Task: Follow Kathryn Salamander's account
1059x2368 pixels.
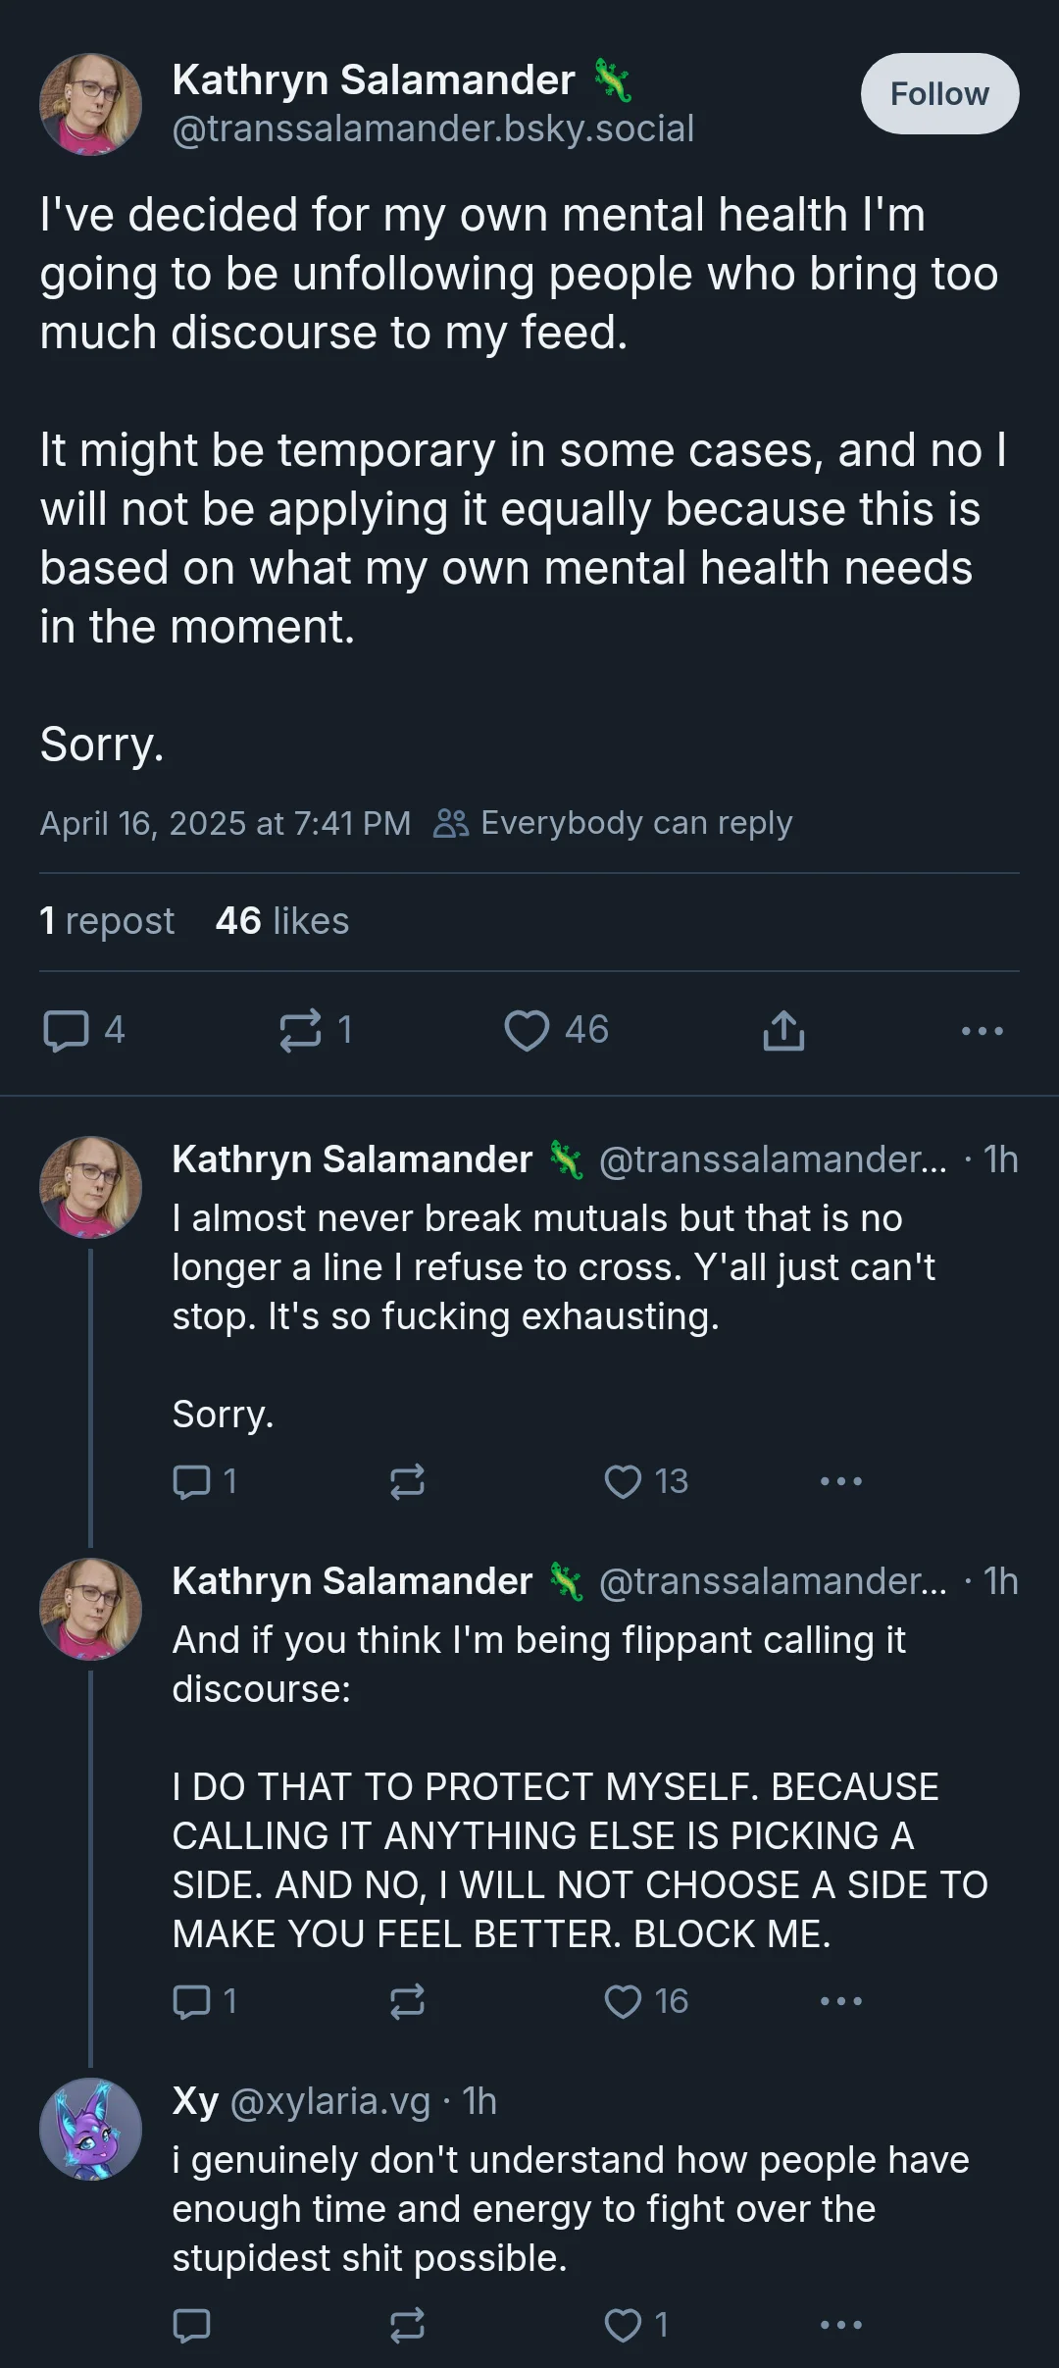Action: pyautogui.click(x=939, y=94)
